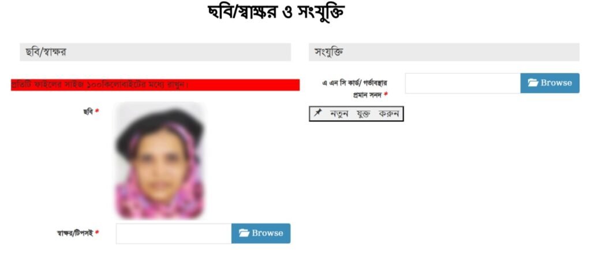Browse for ANC card attachment file
The height and width of the screenshot is (275, 591).
(x=550, y=83)
